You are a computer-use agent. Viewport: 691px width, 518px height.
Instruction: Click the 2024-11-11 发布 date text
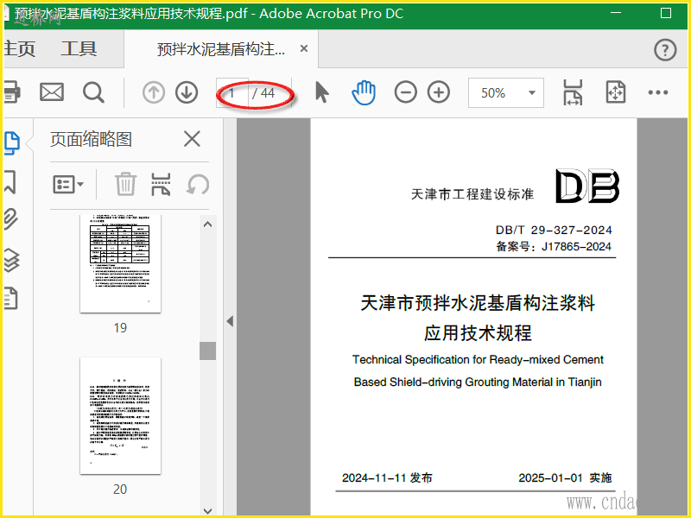pos(387,478)
